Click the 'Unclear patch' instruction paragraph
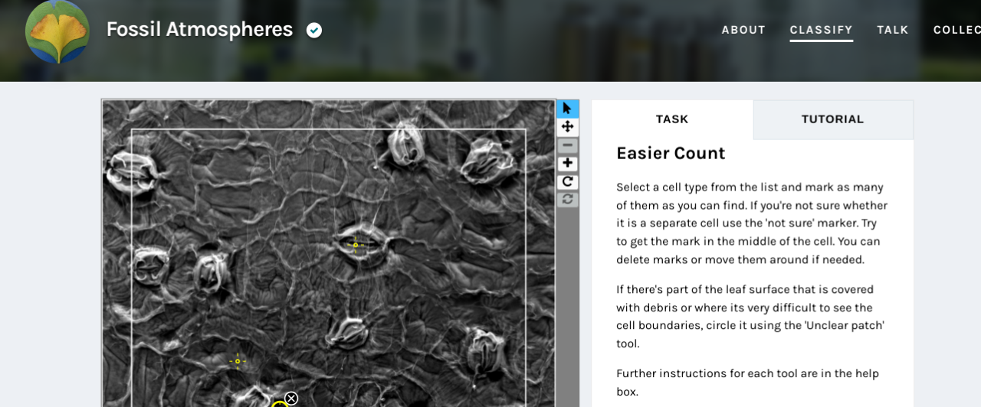Image resolution: width=981 pixels, height=407 pixels. coord(752,316)
